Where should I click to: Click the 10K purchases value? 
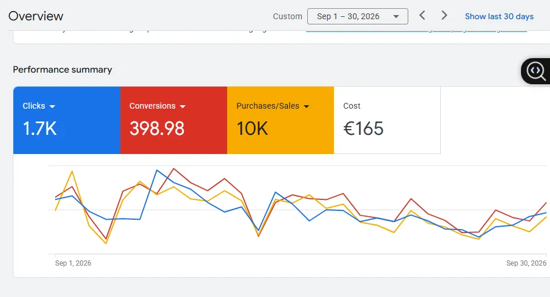[252, 128]
